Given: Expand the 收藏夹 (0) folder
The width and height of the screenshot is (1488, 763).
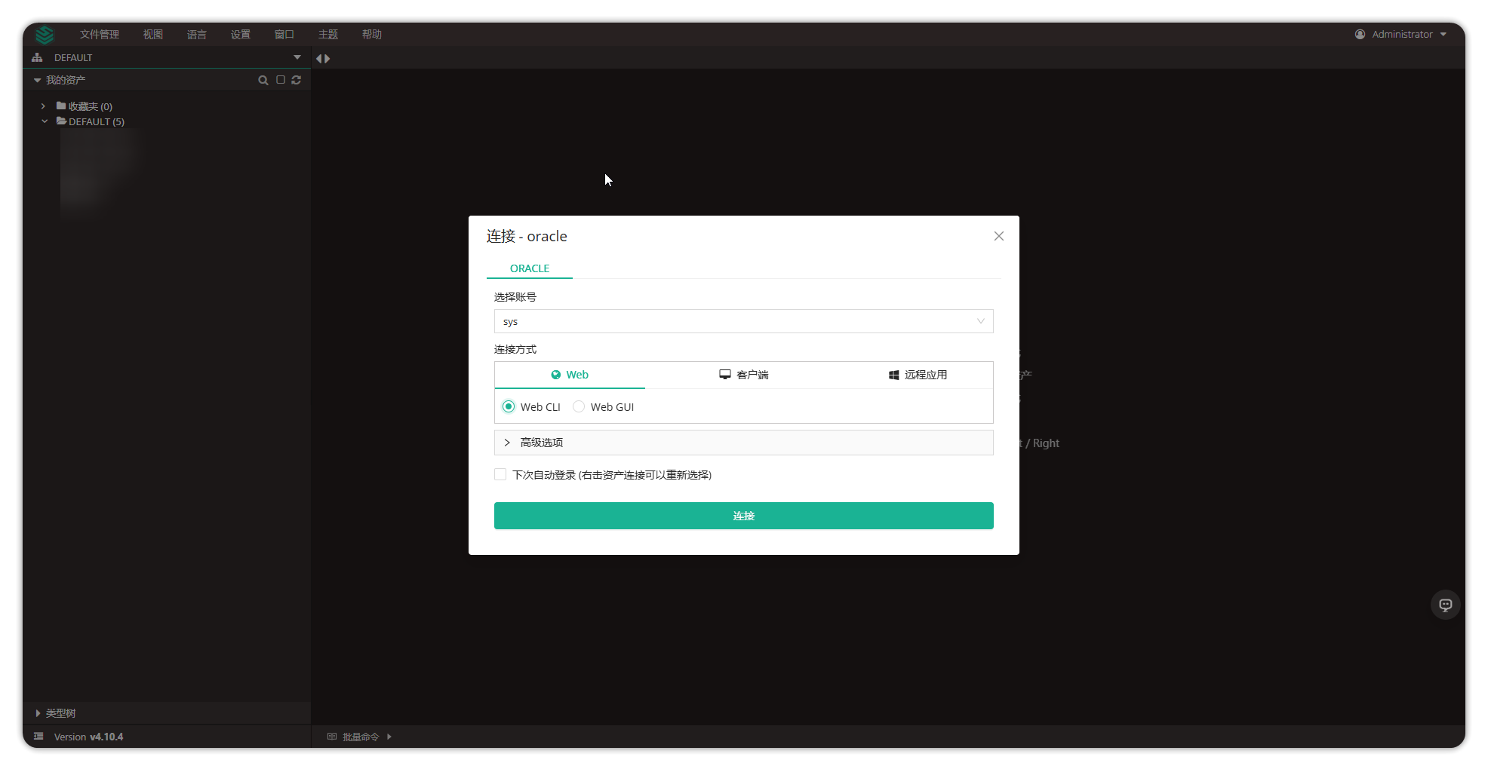Looking at the screenshot, I should 44,106.
